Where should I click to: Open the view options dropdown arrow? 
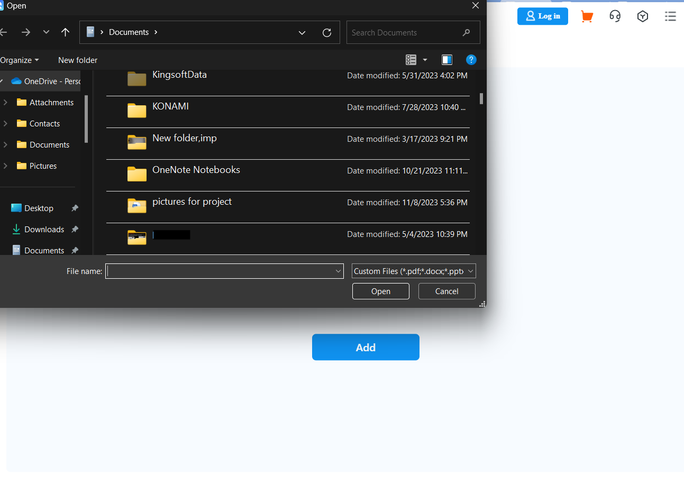425,60
